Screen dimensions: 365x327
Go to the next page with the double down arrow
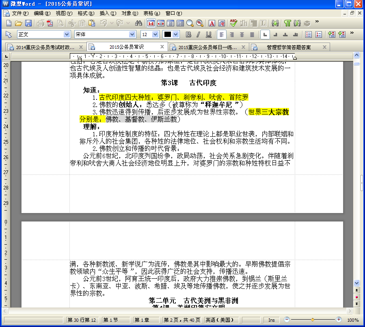click(x=356, y=304)
